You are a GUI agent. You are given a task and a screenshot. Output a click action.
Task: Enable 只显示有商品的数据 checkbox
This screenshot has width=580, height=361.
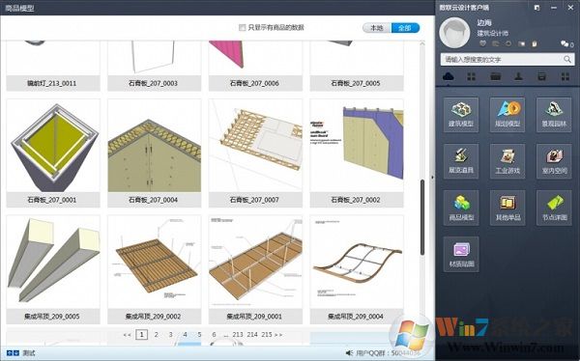coord(242,28)
